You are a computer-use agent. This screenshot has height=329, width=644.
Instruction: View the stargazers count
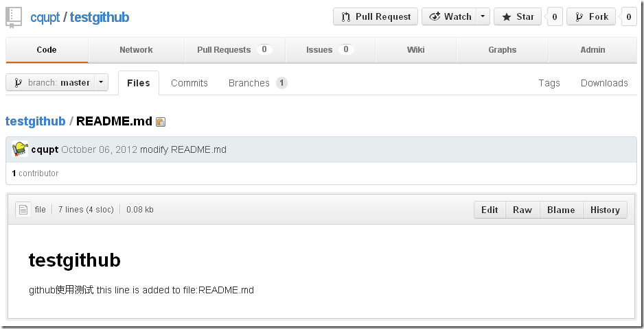(x=555, y=17)
